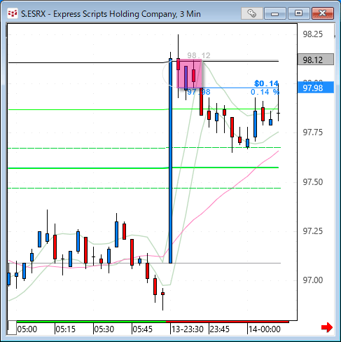Viewport: 341px width, 342px height.
Task: Click the 98.25 price axis label
Action: (x=313, y=34)
